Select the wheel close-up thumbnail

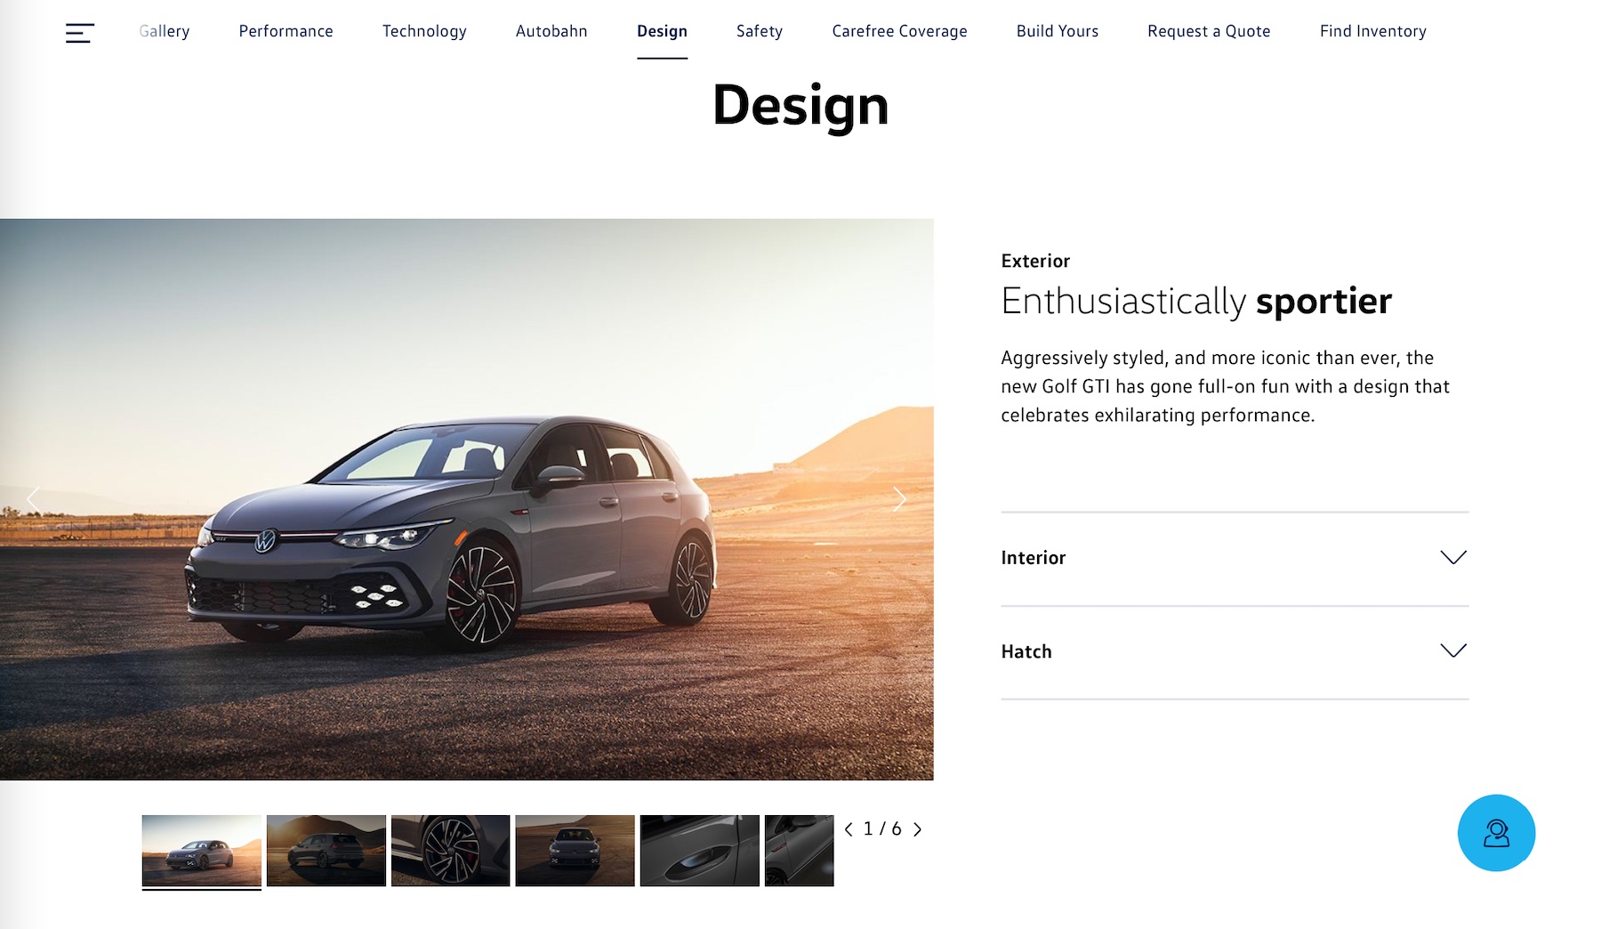pyautogui.click(x=451, y=850)
